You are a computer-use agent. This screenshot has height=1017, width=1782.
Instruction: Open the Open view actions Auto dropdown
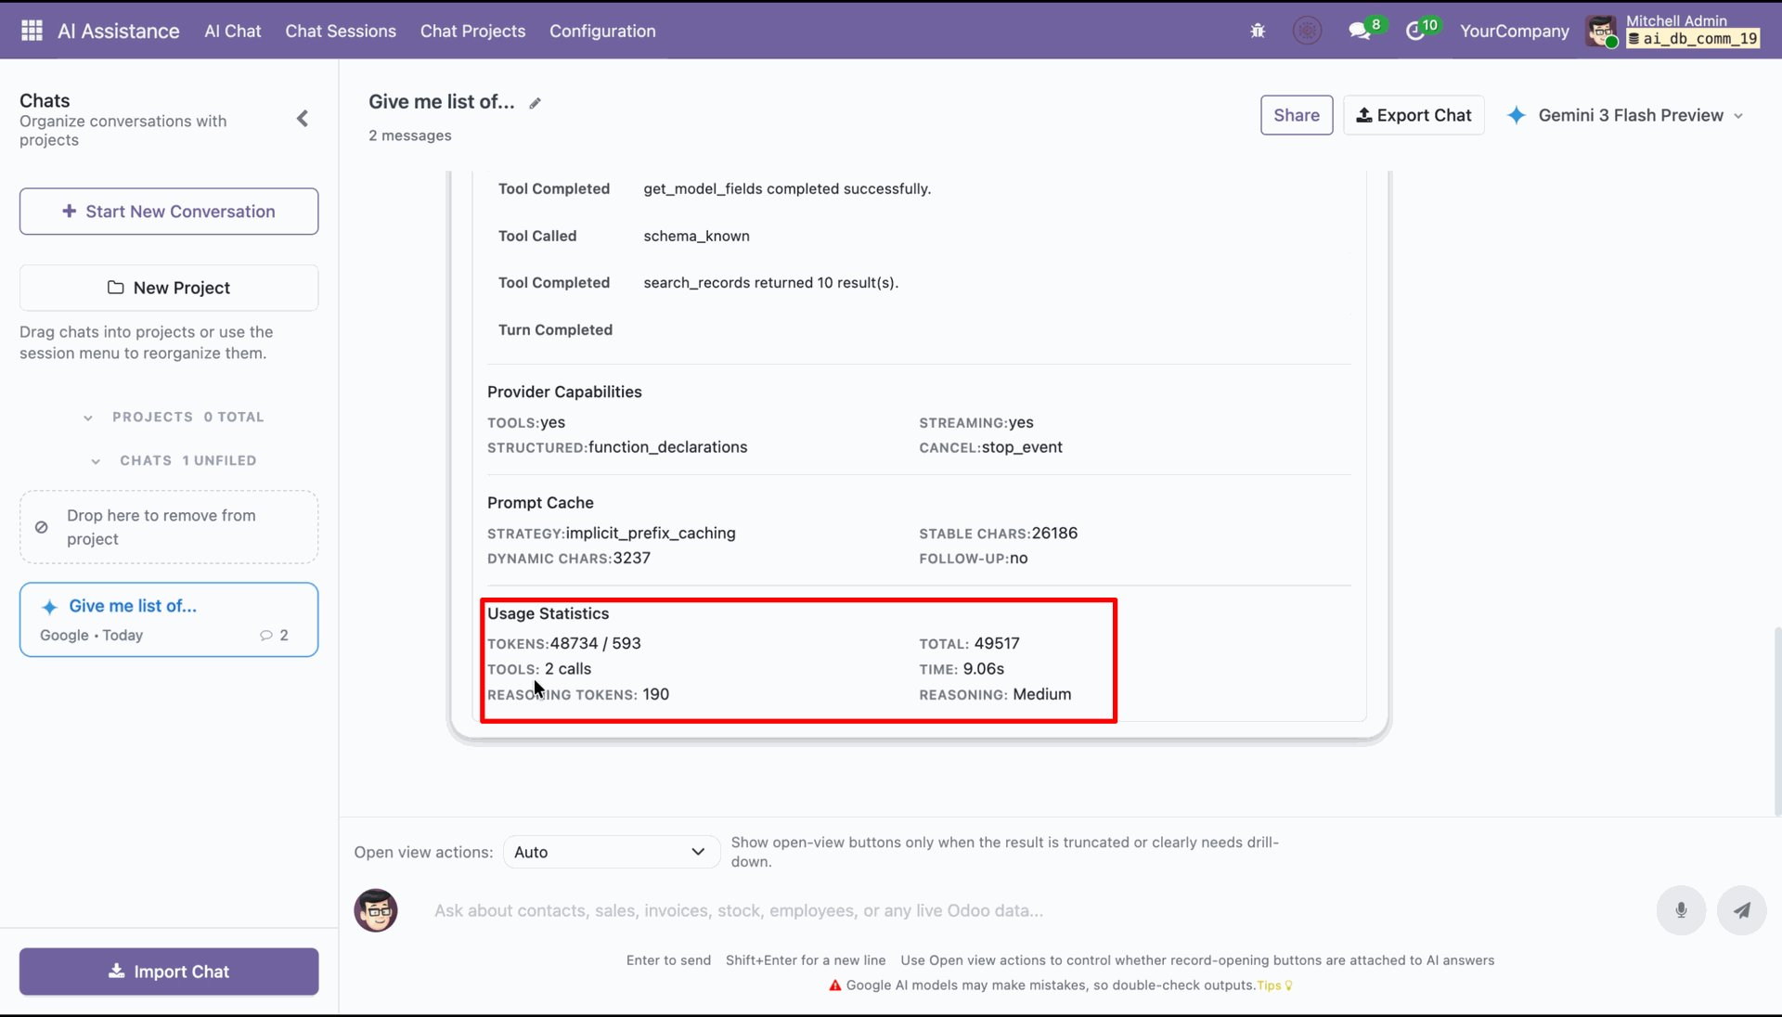point(611,852)
